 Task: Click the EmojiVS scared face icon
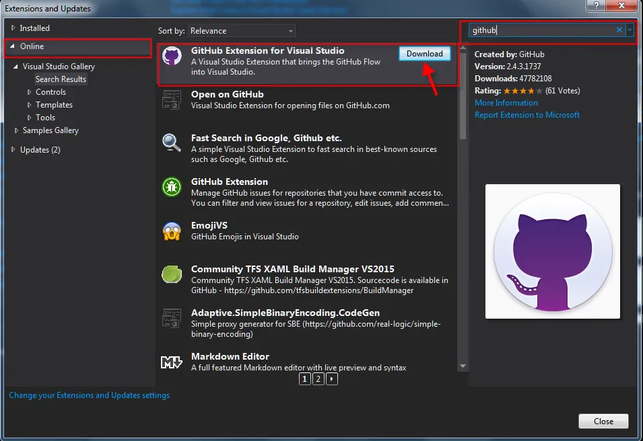[x=172, y=231]
